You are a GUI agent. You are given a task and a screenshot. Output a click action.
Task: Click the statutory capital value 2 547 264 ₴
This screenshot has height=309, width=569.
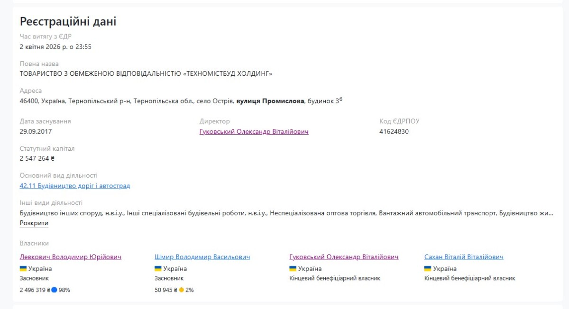pos(37,158)
